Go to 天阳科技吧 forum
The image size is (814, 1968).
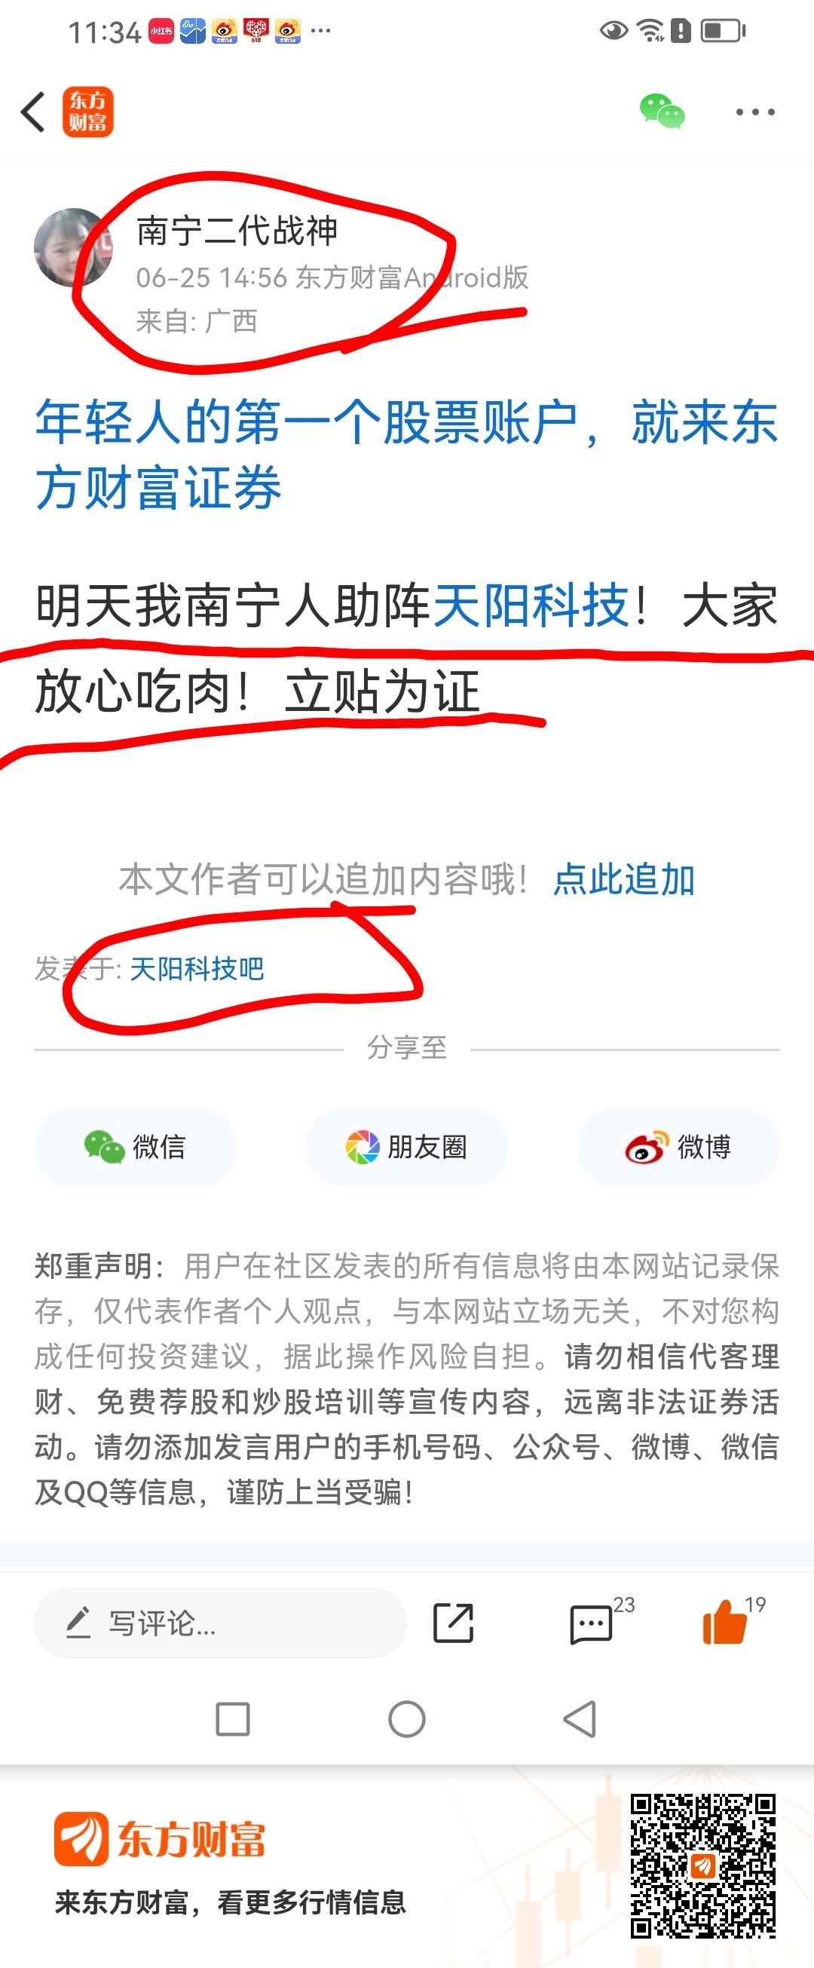(x=197, y=969)
